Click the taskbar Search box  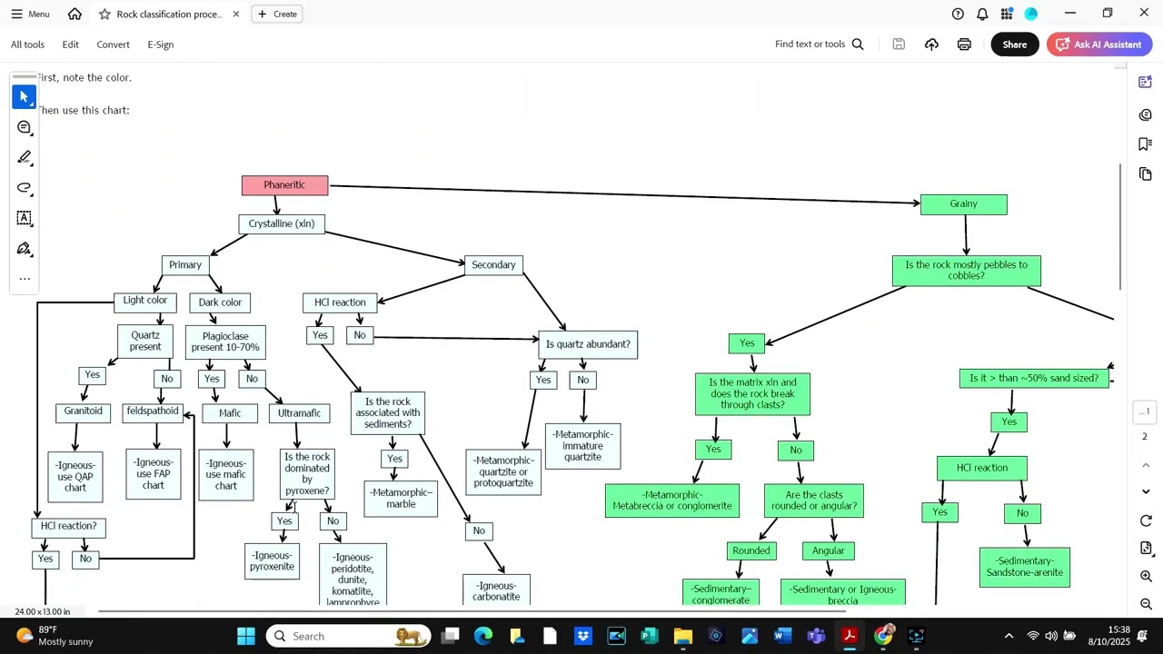click(x=350, y=636)
